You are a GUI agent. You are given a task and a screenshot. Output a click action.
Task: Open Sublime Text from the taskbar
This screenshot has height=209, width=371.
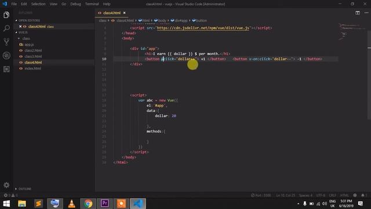pos(38,204)
